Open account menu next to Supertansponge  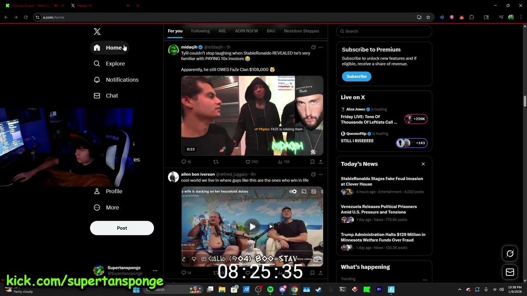[155, 271]
